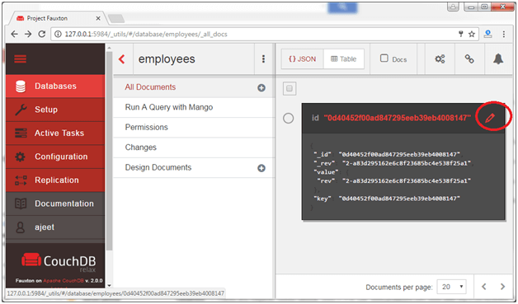Bookmark this page with star icon

point(472,34)
